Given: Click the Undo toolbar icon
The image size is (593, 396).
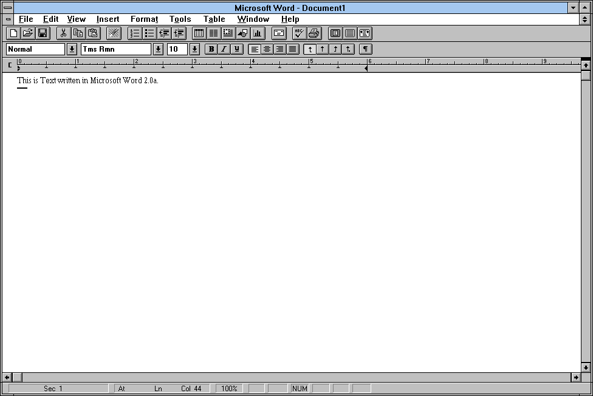Looking at the screenshot, I should (x=114, y=33).
